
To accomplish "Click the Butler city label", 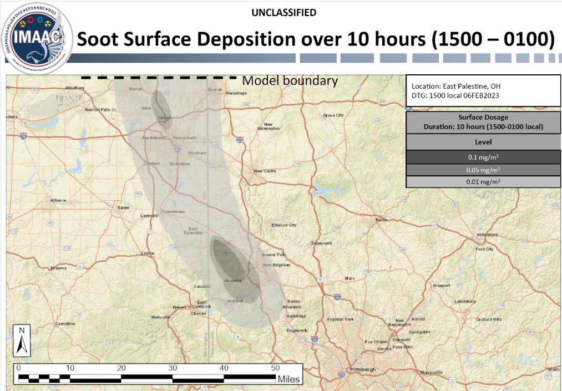I will [x=382, y=220].
